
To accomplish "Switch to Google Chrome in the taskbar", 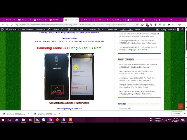I will coord(50,120).
